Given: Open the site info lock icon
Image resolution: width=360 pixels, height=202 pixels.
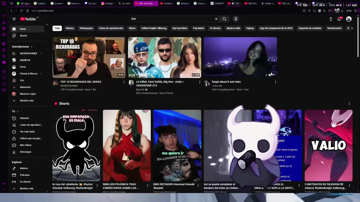Looking at the screenshot, I should click(28, 11).
